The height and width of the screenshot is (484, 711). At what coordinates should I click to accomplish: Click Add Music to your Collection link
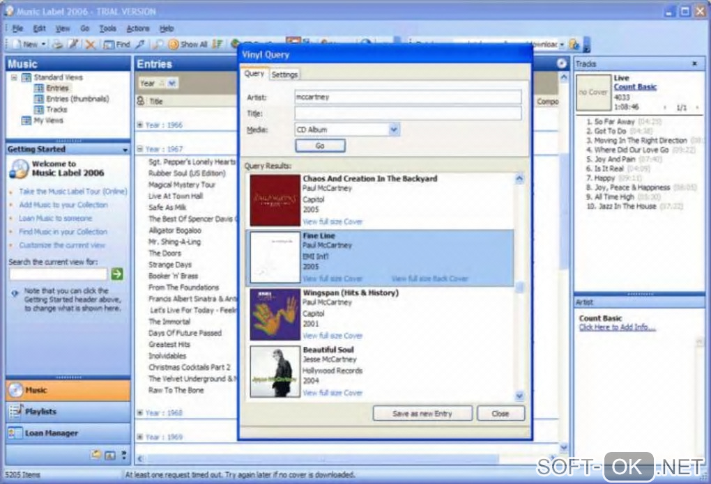click(63, 205)
